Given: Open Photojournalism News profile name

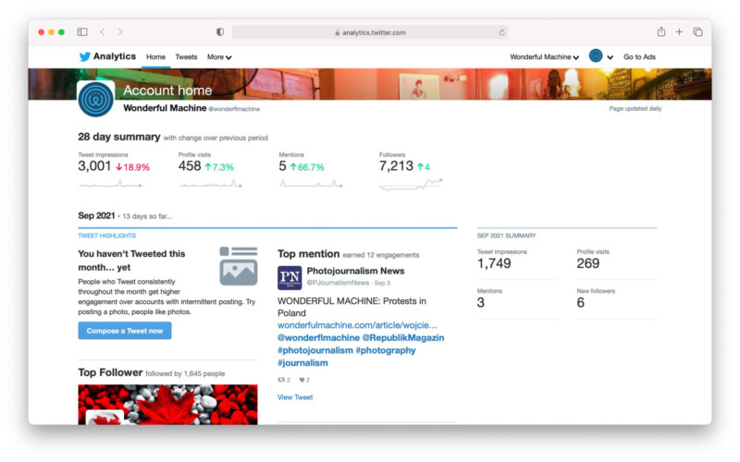Looking at the screenshot, I should click(355, 271).
